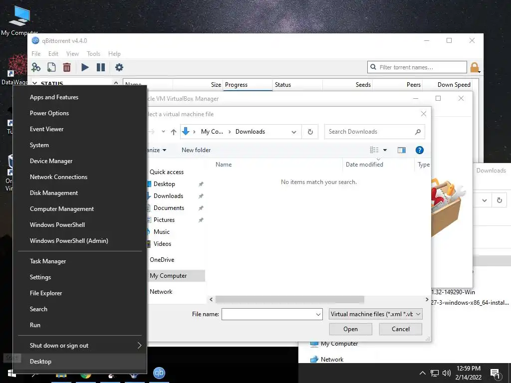The width and height of the screenshot is (511, 383).
Task: Click the horizontal scrollbar in file dialog
Action: pos(290,299)
